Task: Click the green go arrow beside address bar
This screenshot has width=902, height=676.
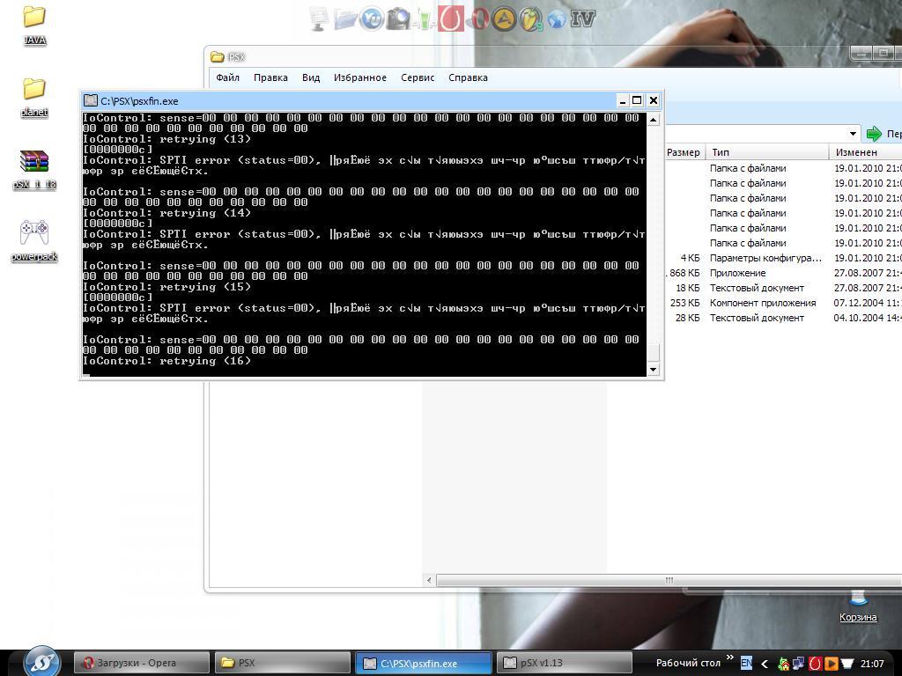Action: tap(874, 134)
